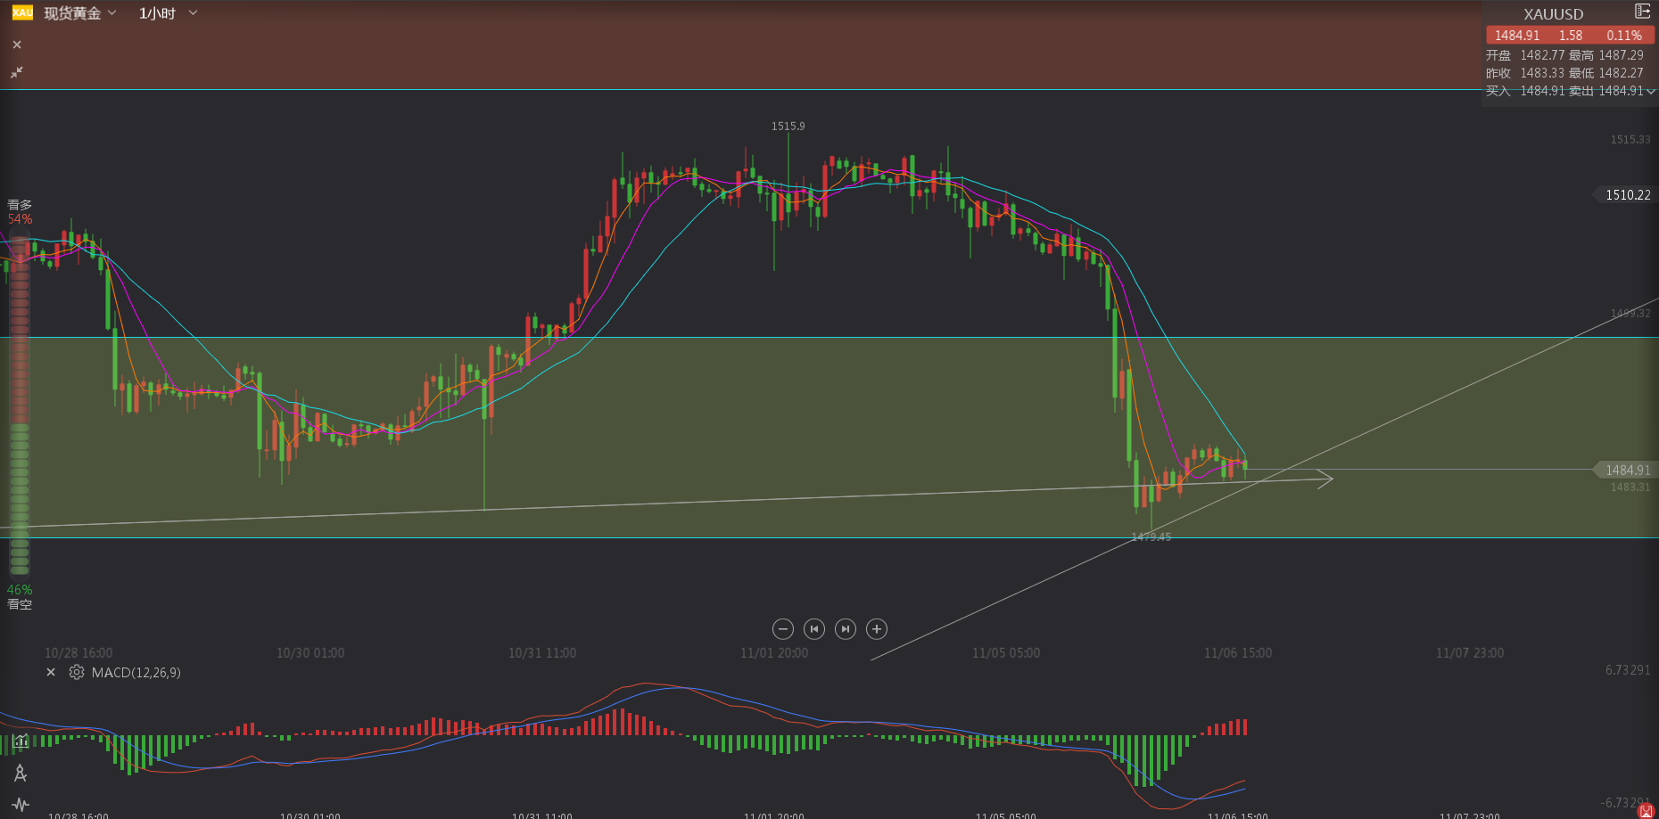Zoom out the chart with the minus button
Screen dimensions: 1659x819
coord(783,629)
